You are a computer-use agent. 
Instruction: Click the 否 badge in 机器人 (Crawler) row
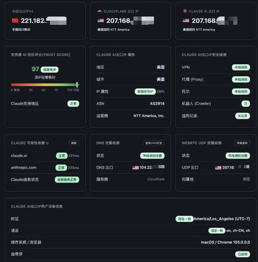[246, 103]
